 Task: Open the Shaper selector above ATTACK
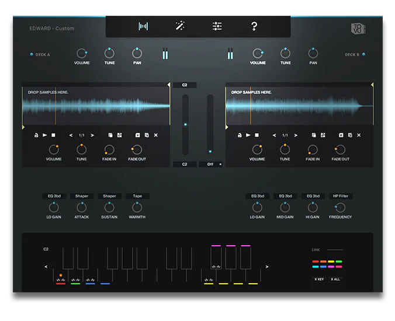tap(82, 196)
